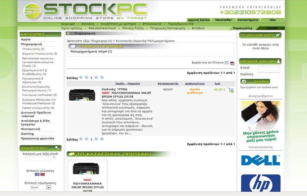Open Epson printer product thumbnail in list

click(82, 95)
